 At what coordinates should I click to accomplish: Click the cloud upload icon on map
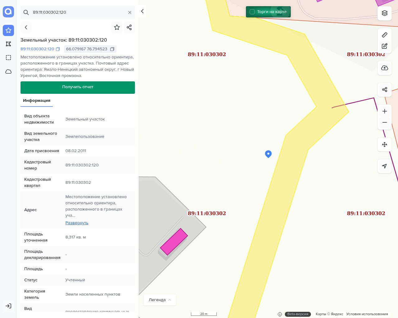(x=385, y=68)
